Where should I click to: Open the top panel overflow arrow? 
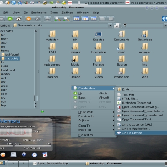[86, 3]
